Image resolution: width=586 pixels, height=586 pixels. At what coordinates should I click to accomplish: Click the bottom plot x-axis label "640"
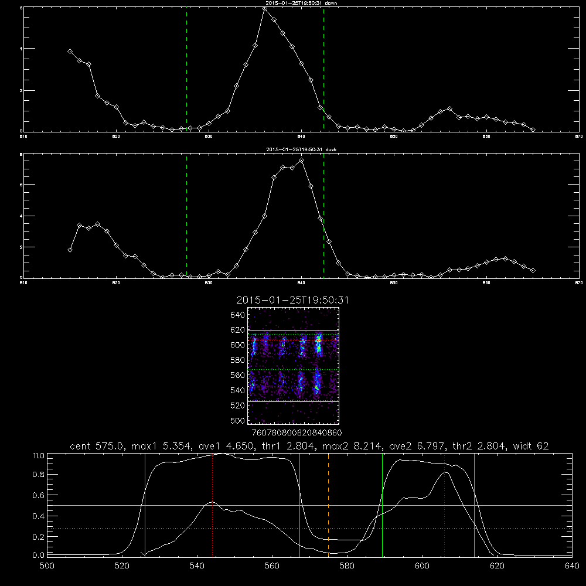click(x=572, y=565)
